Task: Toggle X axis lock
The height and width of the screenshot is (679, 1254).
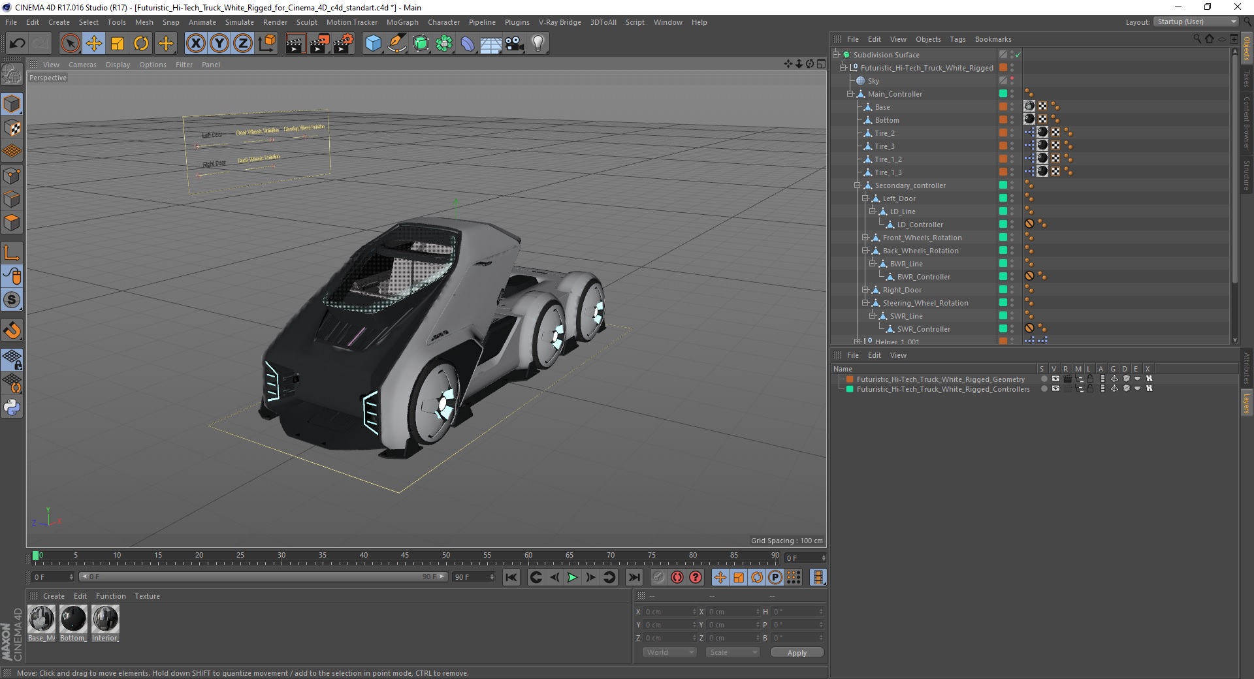Action: [x=196, y=44]
